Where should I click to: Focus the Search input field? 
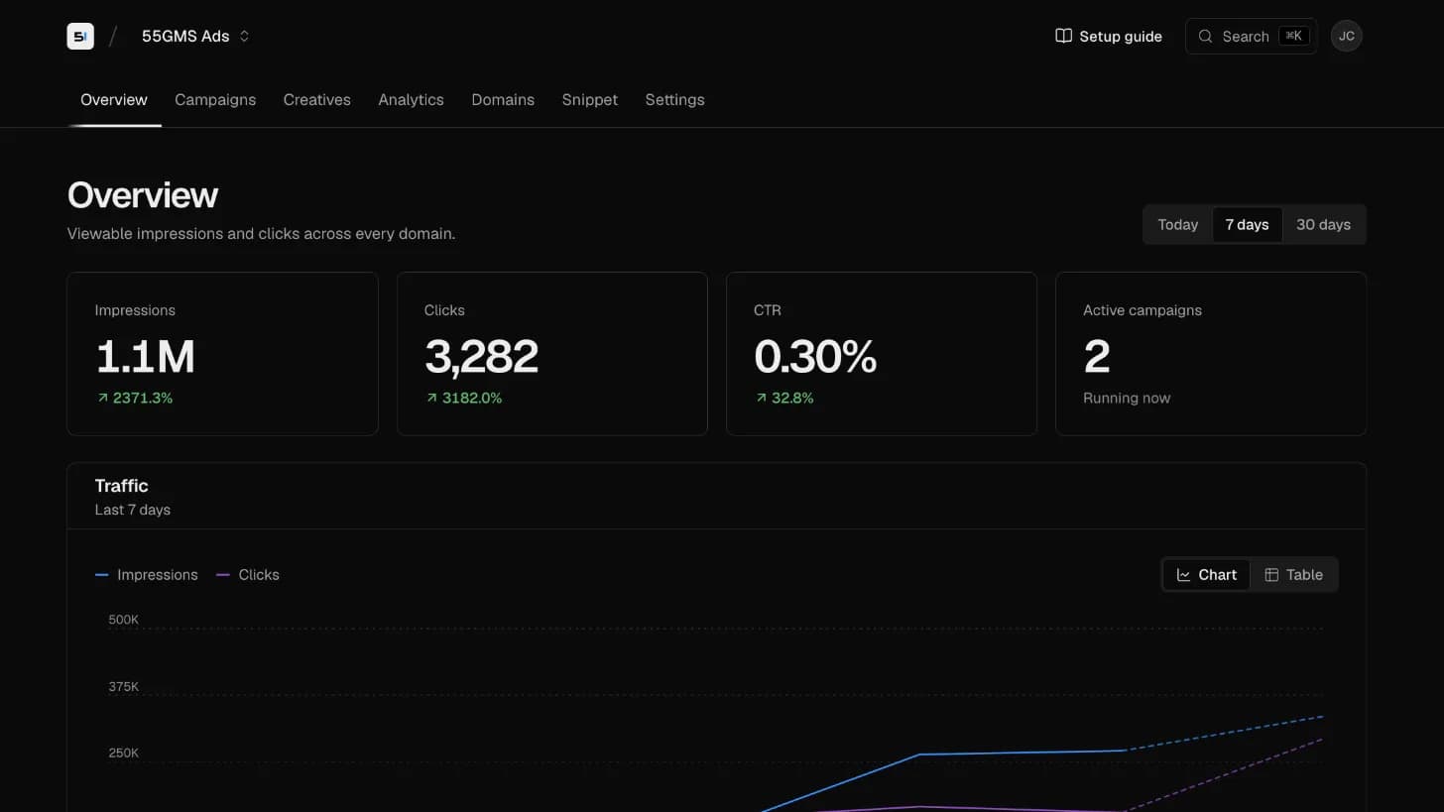pyautogui.click(x=1251, y=36)
